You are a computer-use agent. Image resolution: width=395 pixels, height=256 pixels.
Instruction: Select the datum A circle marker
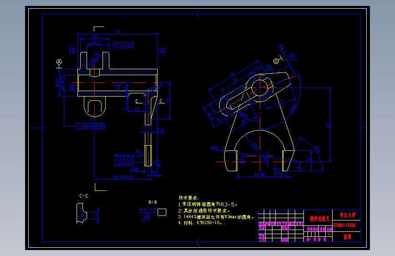[59, 62]
